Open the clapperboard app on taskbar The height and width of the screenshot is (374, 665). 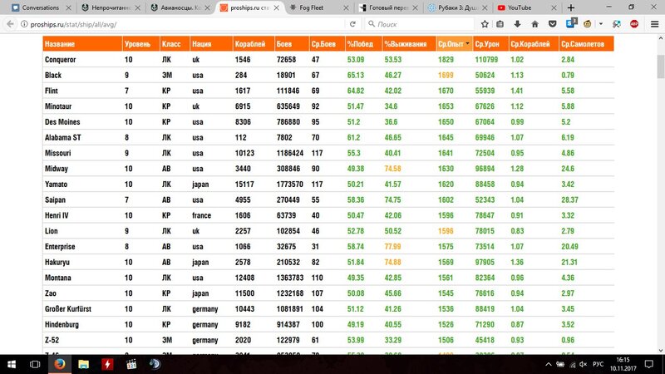(x=131, y=364)
